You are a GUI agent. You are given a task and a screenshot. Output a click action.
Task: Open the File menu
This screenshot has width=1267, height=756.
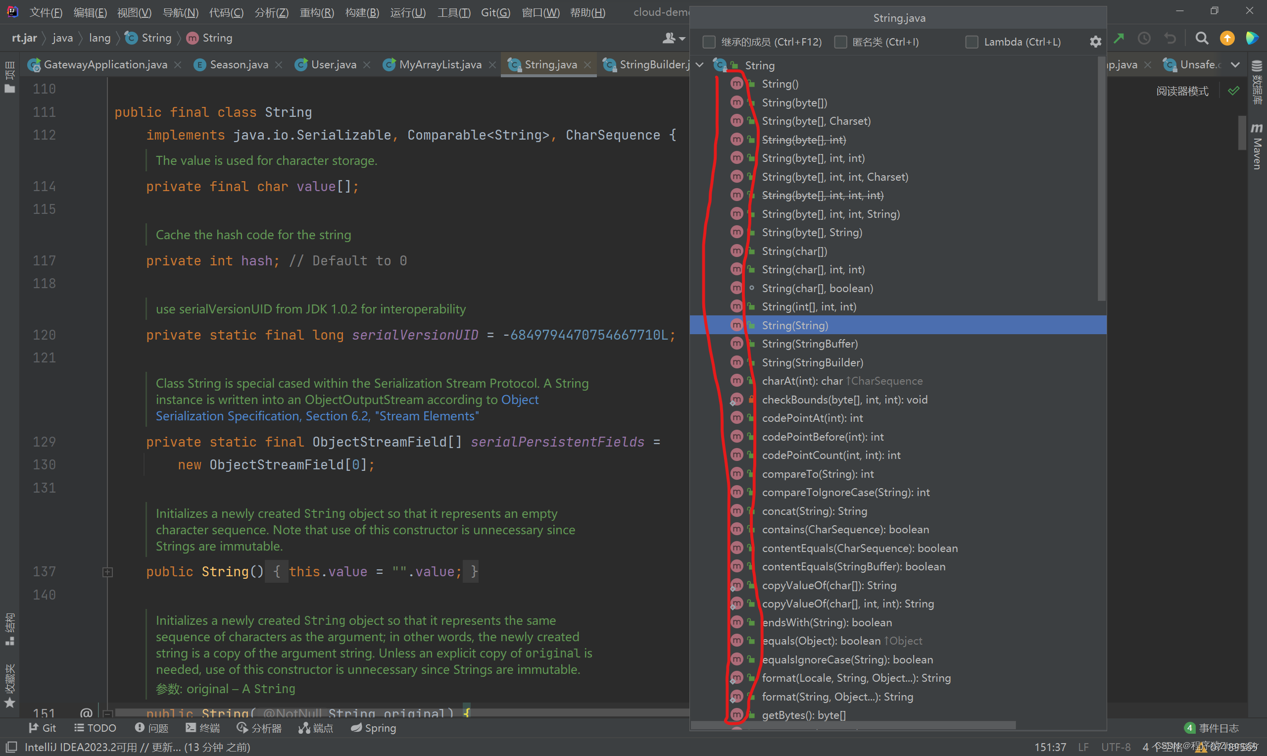[x=46, y=12]
